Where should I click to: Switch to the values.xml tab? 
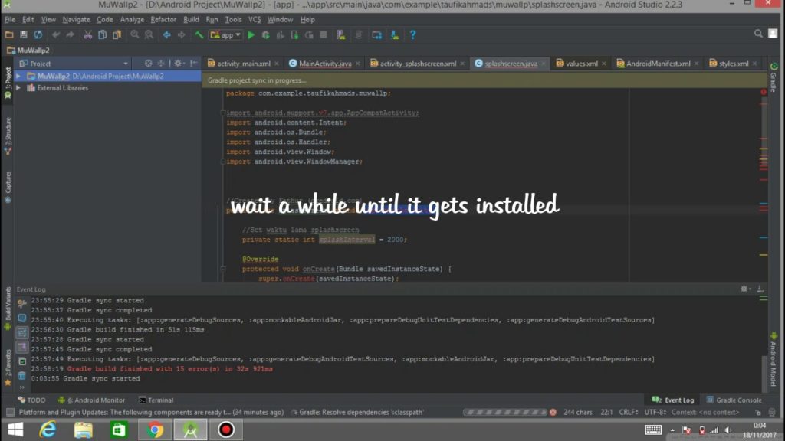click(581, 64)
